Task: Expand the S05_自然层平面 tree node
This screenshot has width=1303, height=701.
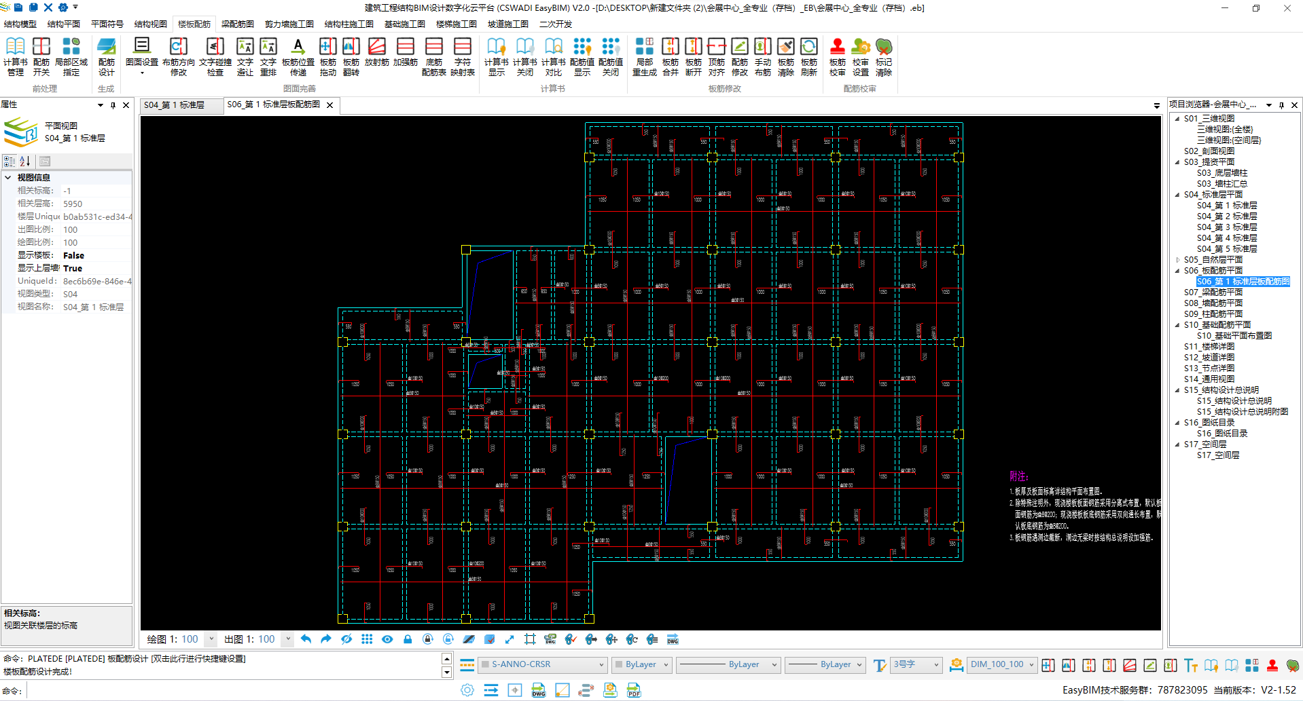Action: [x=1178, y=260]
